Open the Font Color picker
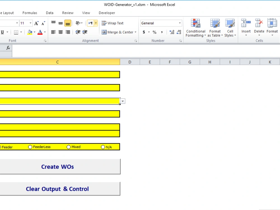Viewport: 280px width, 210px height. [x=44, y=32]
